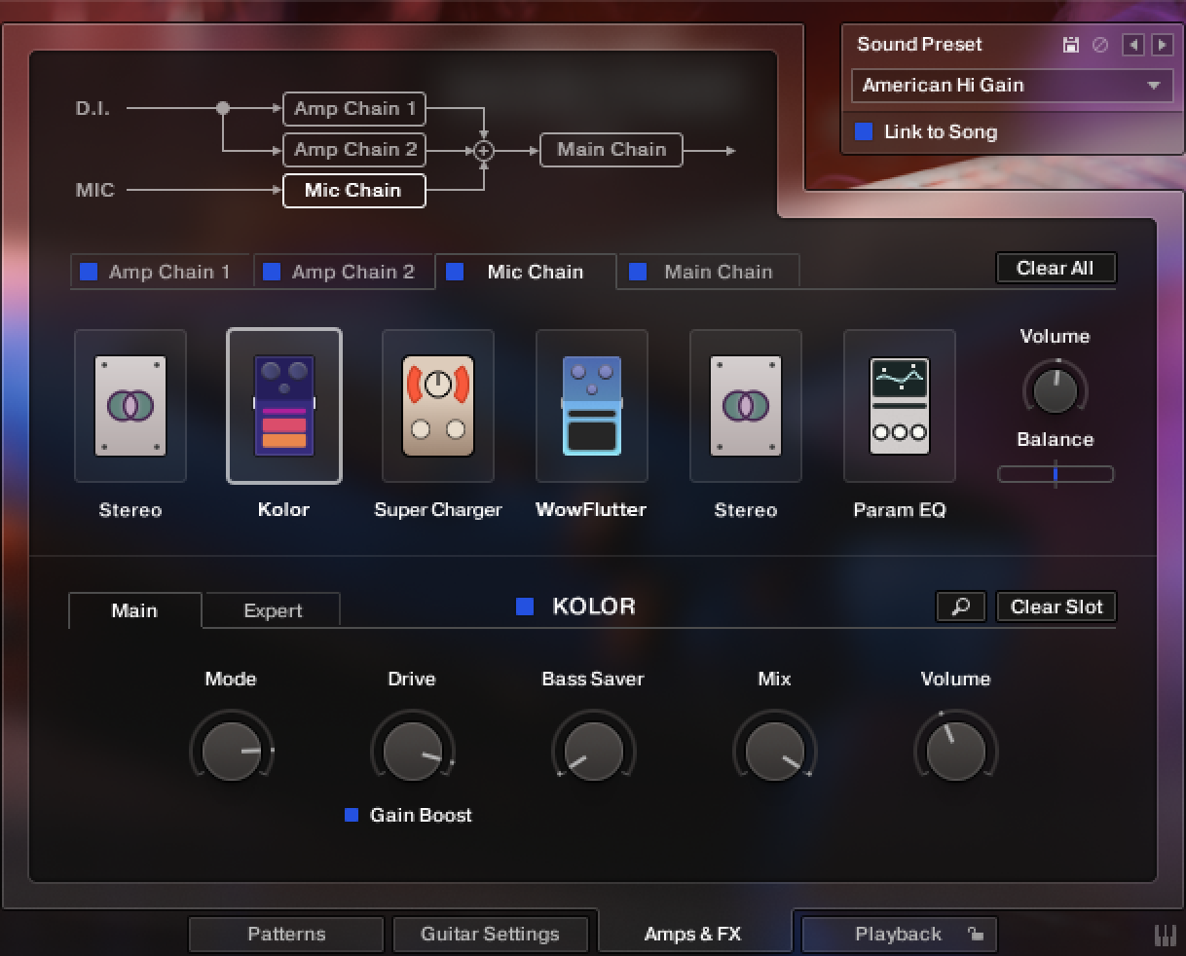This screenshot has height=956, width=1186.
Task: Clear all effects with Clear All
Action: pyautogui.click(x=1056, y=267)
